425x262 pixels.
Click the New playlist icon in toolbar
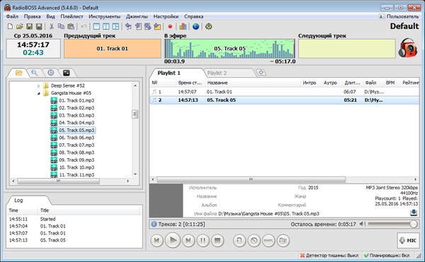10,26
